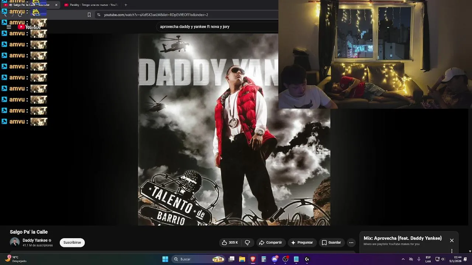Open network settings tray icon
Viewport: 472px width, 265px height.
click(x=437, y=259)
